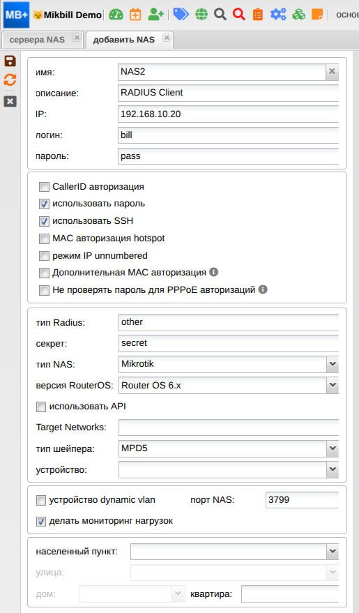
Task: Click the green cubes icon
Action: pyautogui.click(x=299, y=15)
